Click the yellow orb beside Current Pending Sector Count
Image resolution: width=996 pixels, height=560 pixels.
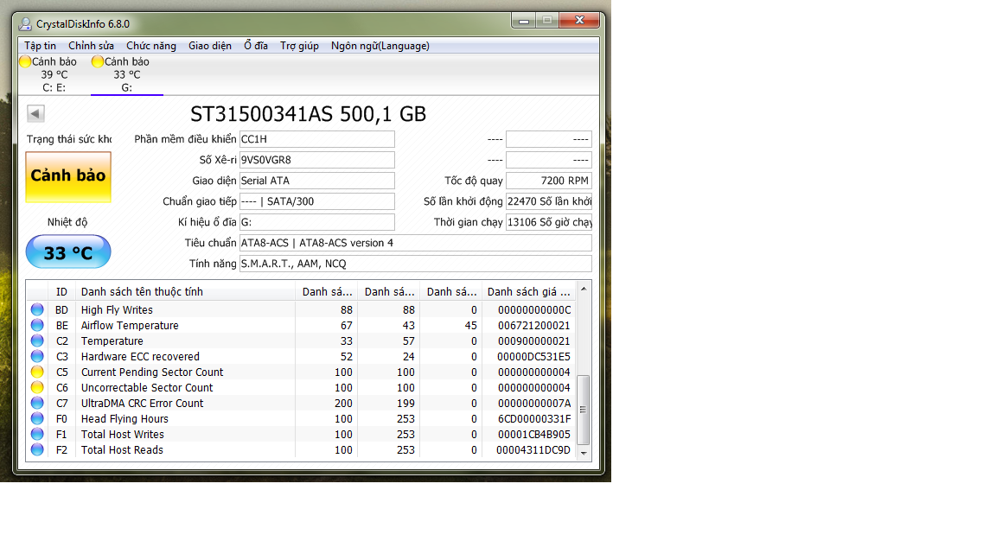(37, 372)
